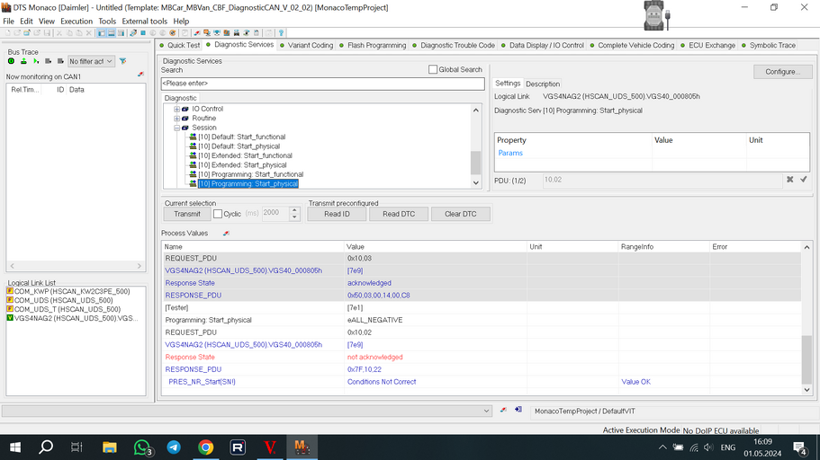Click the green power icon in Bus Trace
The width and height of the screenshot is (820, 460).
pos(11,61)
